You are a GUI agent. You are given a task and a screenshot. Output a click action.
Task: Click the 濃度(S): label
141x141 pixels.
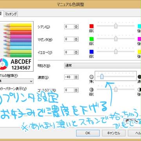(43, 77)
